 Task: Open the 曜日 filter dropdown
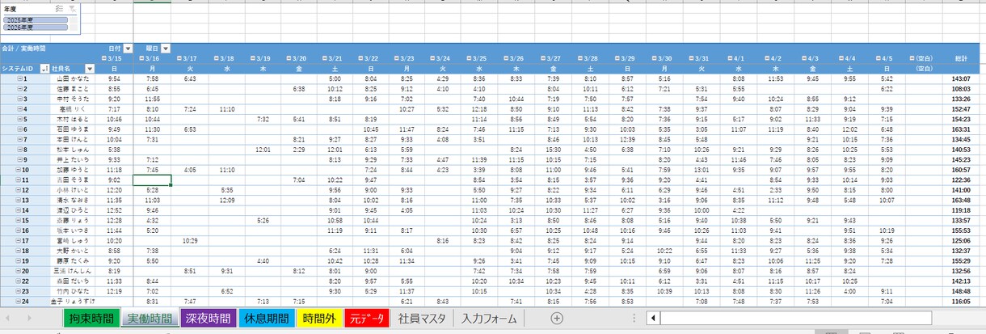pyautogui.click(x=165, y=49)
